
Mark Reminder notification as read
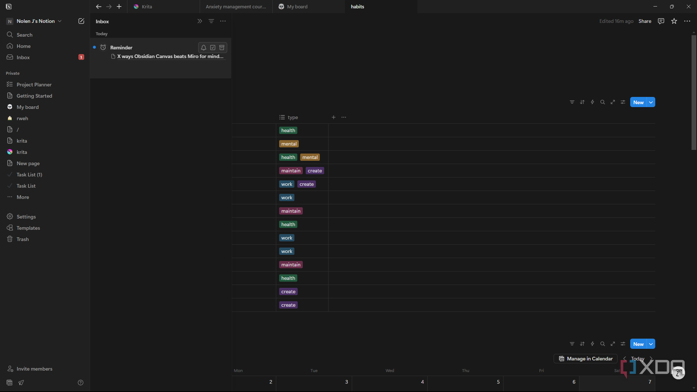213,48
